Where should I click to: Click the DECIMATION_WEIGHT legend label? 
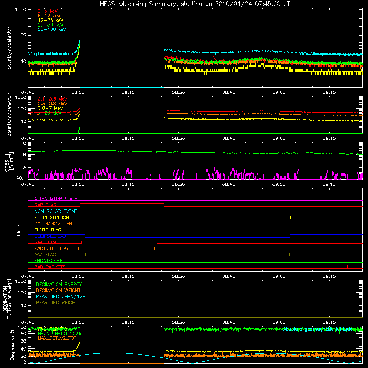click(58, 290)
